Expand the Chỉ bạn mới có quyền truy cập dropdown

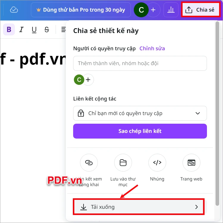(140, 113)
